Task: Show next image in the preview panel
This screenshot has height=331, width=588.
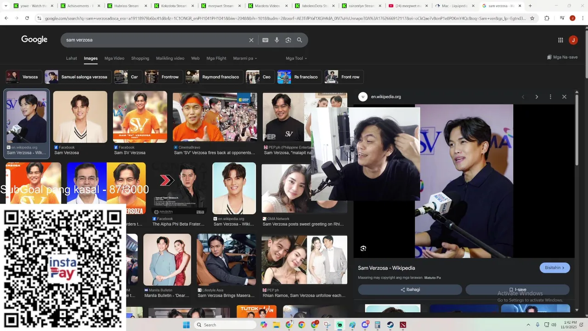Action: click(x=537, y=97)
